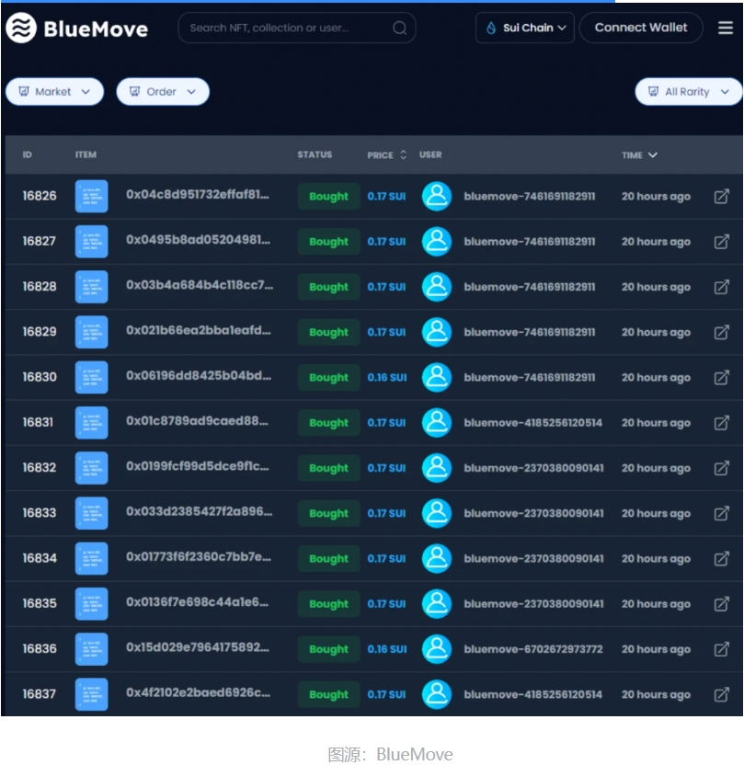Click the USER column header
Image resolution: width=744 pixels, height=765 pixels.
click(x=430, y=154)
